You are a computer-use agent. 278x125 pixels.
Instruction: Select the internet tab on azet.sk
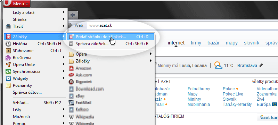(x=176, y=43)
